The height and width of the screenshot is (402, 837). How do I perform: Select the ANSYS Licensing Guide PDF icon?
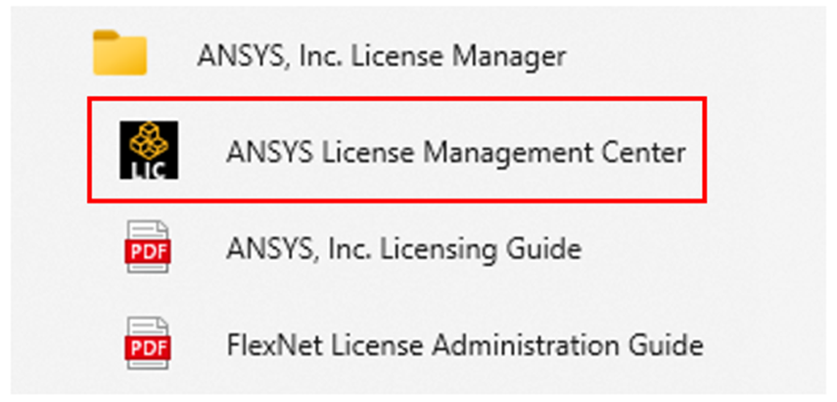click(149, 247)
